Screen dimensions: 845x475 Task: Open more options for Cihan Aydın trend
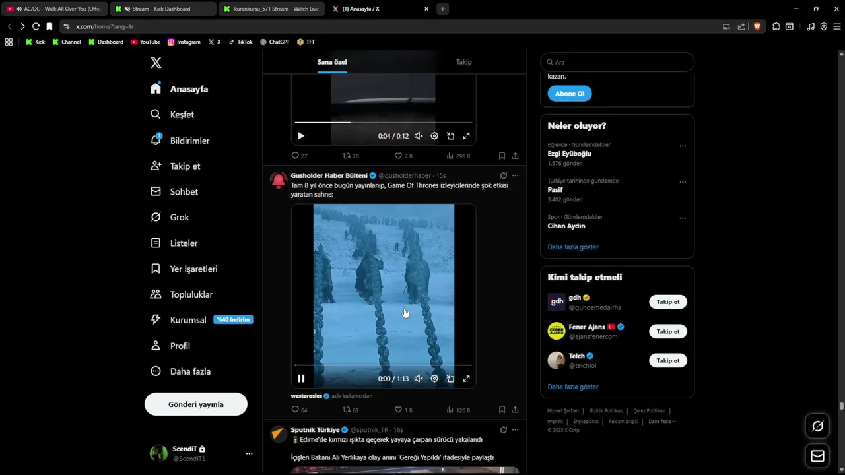point(683,218)
